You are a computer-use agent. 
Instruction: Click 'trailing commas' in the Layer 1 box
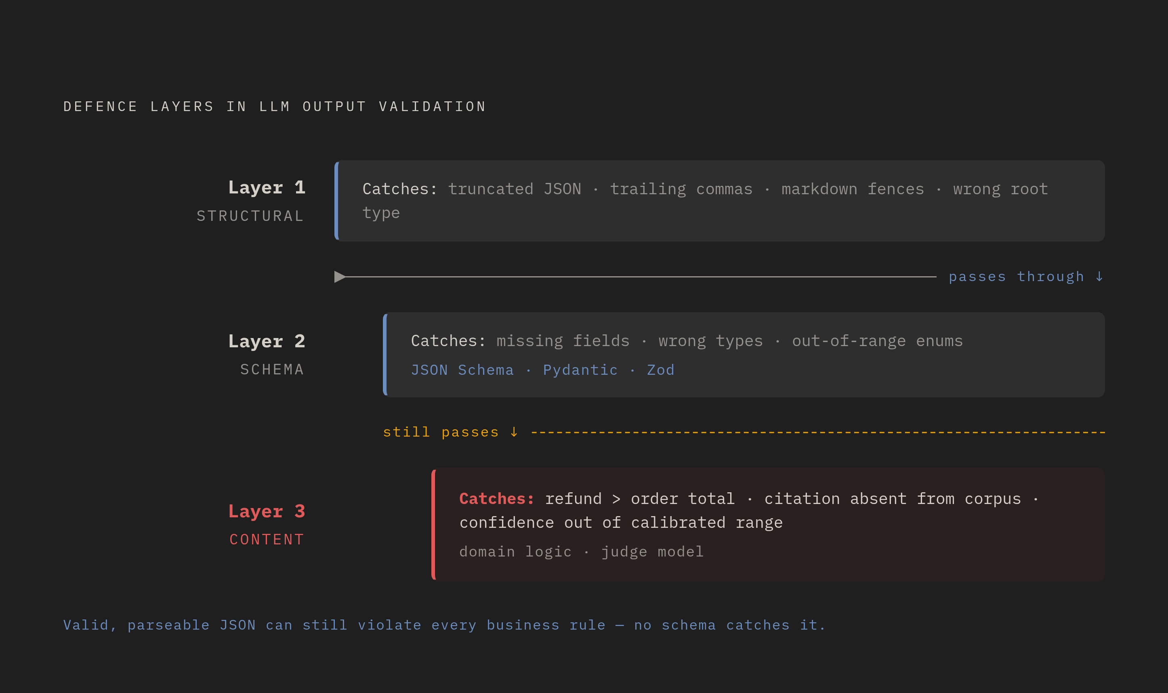(x=681, y=189)
